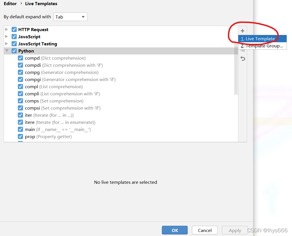Uncheck the HTTP Request group checkbox

tap(14, 30)
